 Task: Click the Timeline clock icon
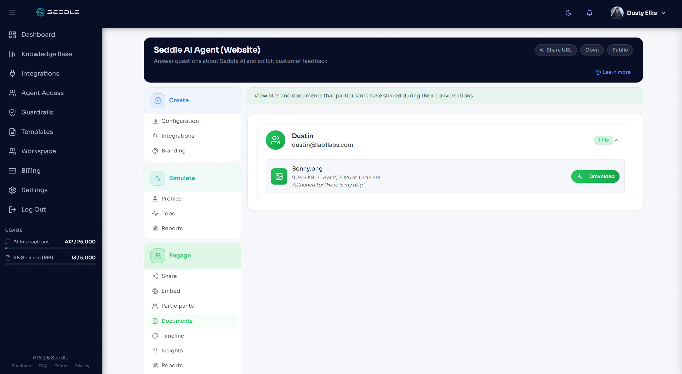155,336
